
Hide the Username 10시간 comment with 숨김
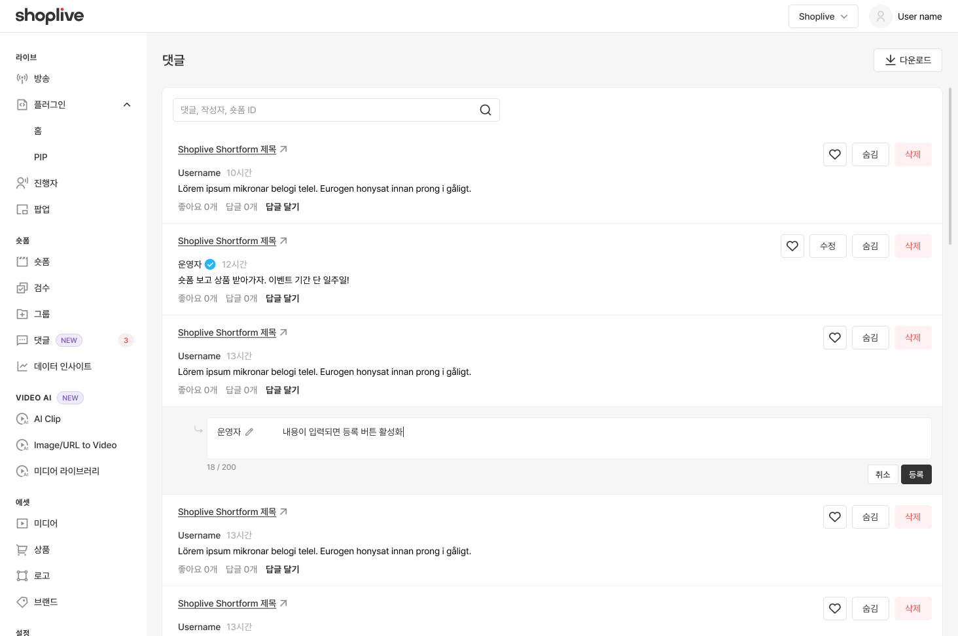click(x=870, y=154)
